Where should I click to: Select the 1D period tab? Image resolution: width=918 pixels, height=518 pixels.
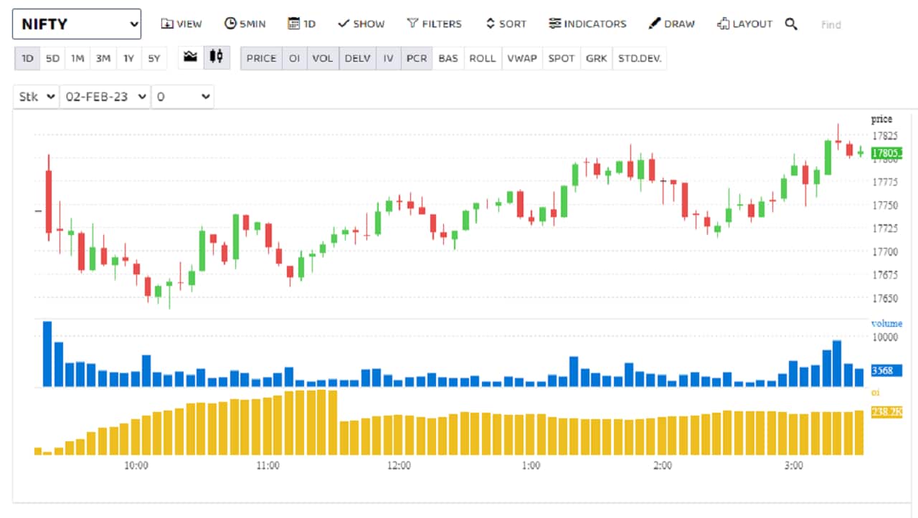[27, 59]
